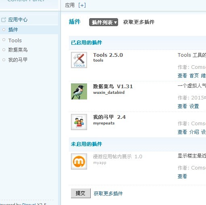Screen dimensions: 206x205
Task: Select the 插件 sidebar bullet item
Action: tap(13, 30)
